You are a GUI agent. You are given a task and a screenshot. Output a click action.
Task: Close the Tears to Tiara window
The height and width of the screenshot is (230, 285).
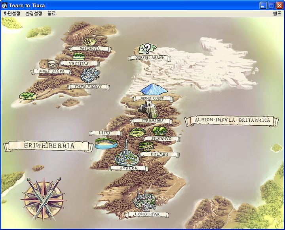point(279,6)
